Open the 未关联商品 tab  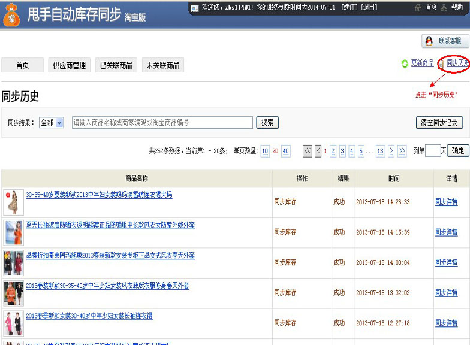(x=163, y=65)
